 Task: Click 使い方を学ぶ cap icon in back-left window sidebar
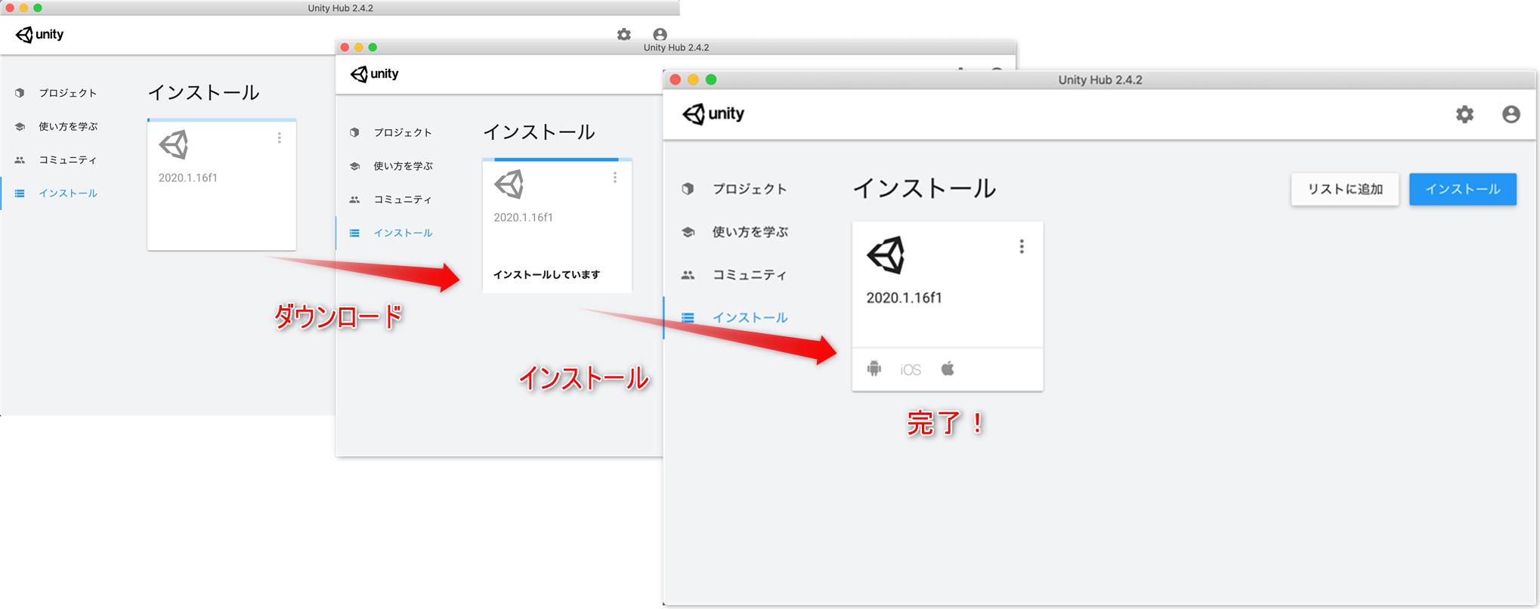tap(20, 126)
